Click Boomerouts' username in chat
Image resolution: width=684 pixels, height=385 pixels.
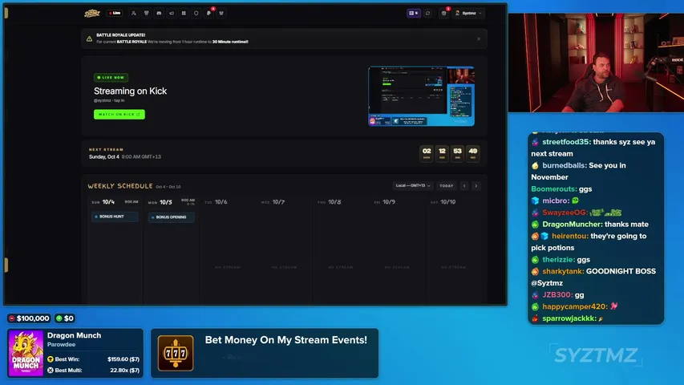553,189
